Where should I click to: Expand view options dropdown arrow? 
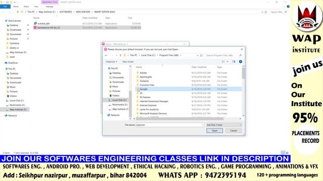click(x=228, y=61)
